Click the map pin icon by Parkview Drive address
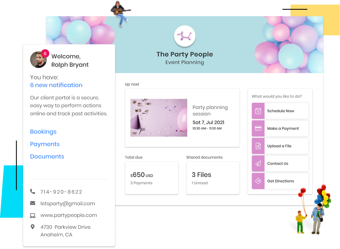 (32, 227)
